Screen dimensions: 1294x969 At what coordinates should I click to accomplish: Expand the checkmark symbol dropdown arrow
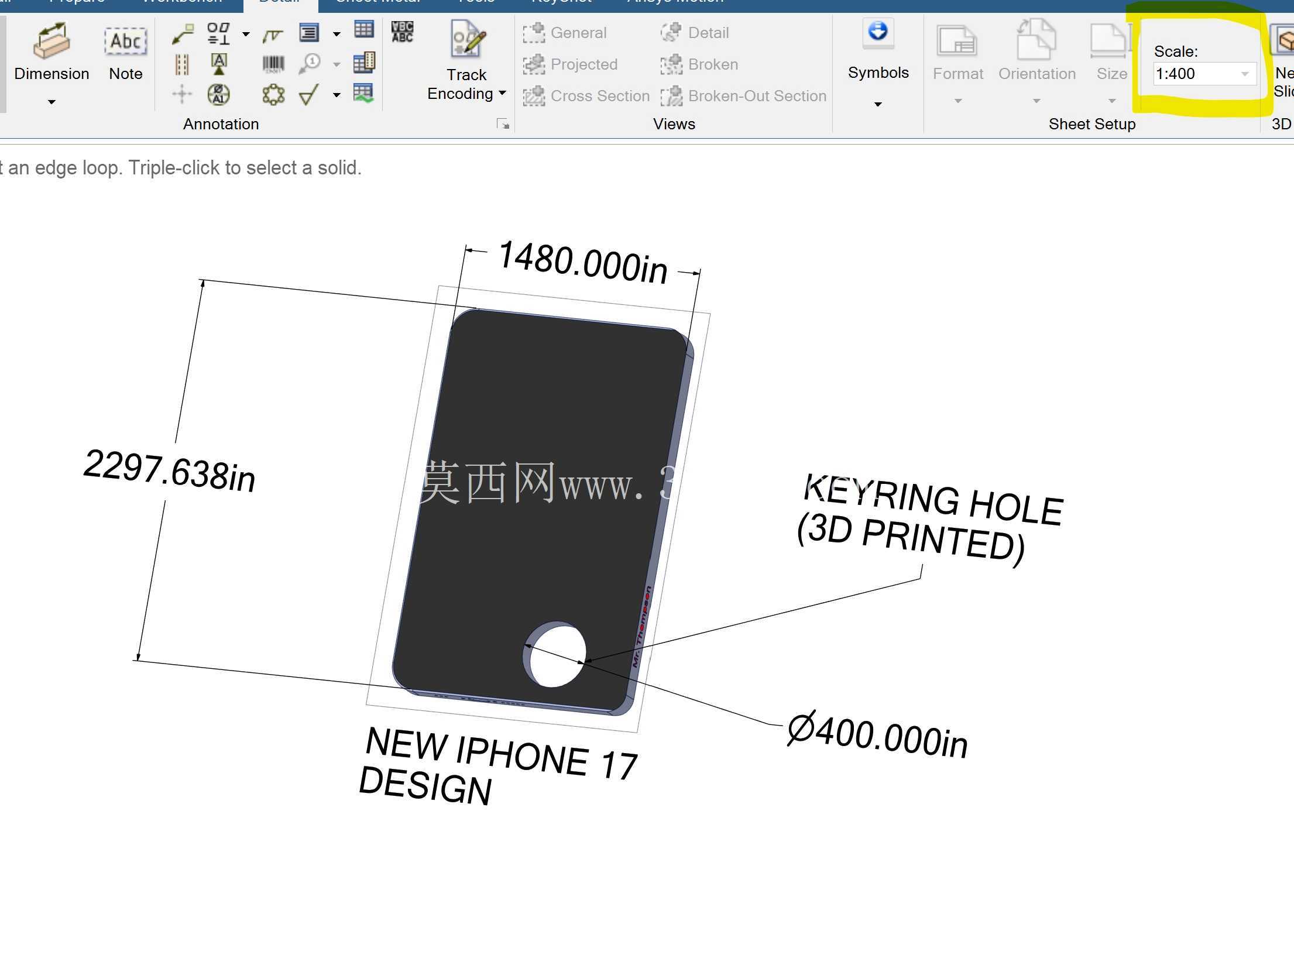pyautogui.click(x=337, y=95)
